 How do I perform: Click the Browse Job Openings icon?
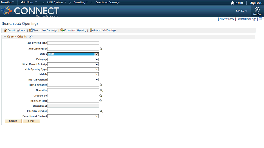coord(31,30)
